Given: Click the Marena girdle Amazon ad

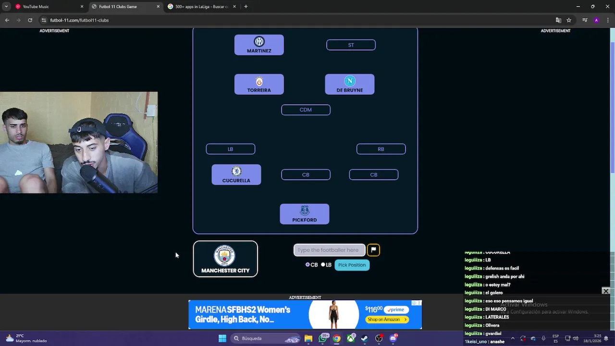Looking at the screenshot, I should click(x=305, y=315).
